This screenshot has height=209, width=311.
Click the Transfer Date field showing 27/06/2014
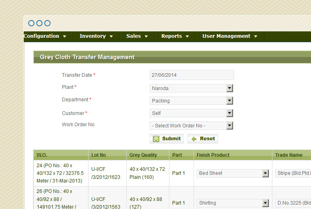(x=192, y=75)
